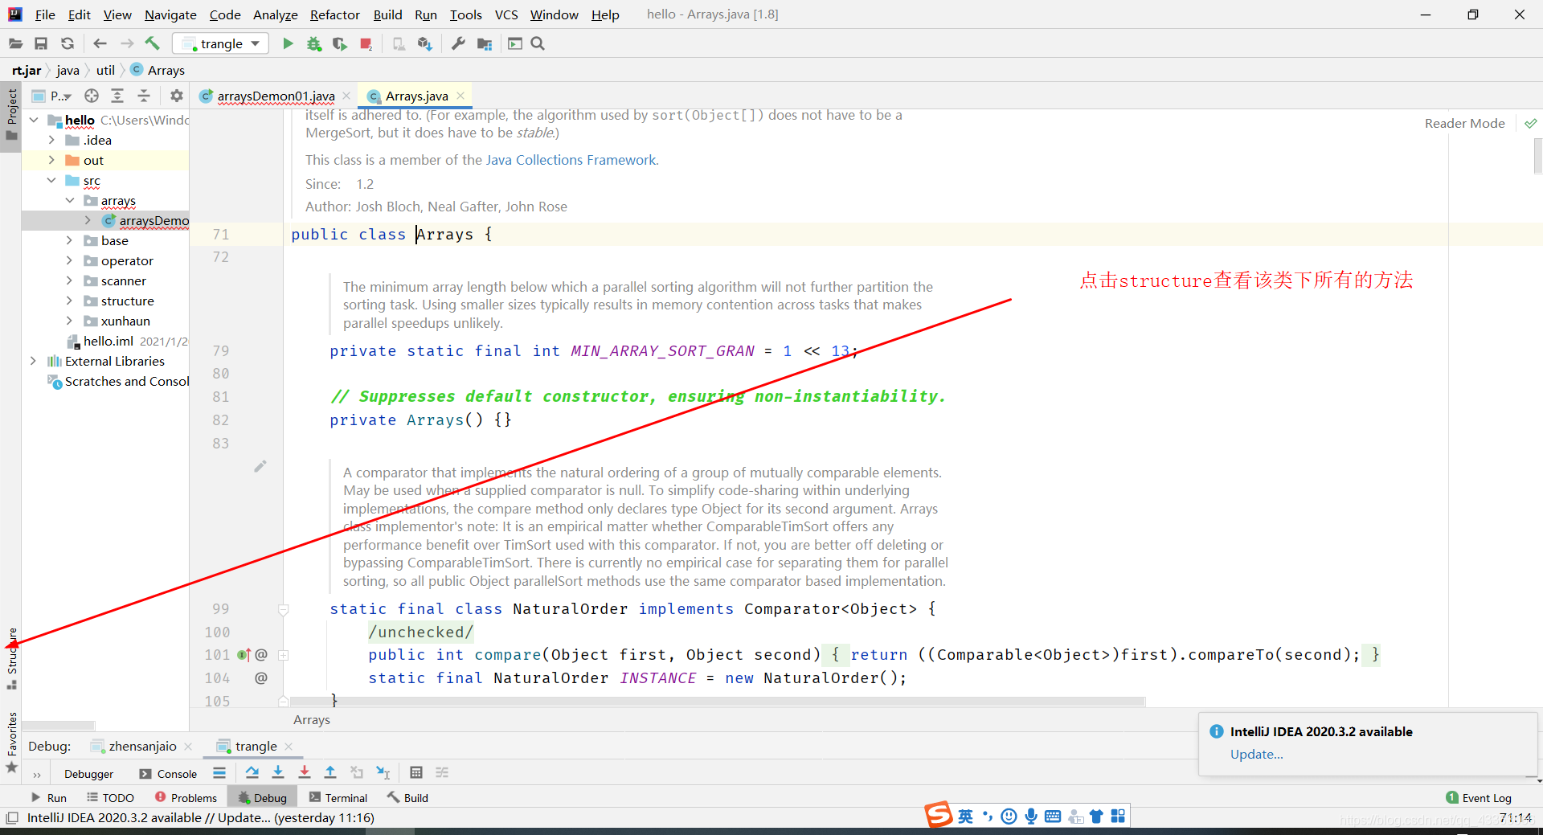1543x835 pixels.
Task: Switch to arraysDemon01.java editor tab
Action: (x=276, y=96)
